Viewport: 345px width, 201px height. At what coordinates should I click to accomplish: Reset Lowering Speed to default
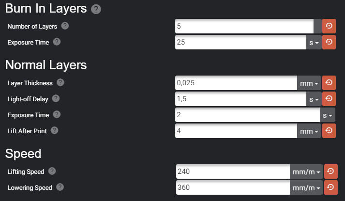(330, 187)
